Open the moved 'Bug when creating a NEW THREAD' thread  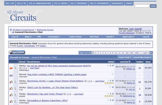click(x=57, y=74)
